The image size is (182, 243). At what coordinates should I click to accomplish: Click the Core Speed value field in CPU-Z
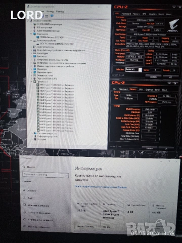click(x=134, y=54)
